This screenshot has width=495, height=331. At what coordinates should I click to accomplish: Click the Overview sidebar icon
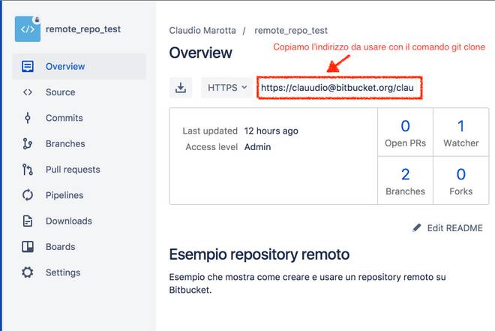pos(28,67)
